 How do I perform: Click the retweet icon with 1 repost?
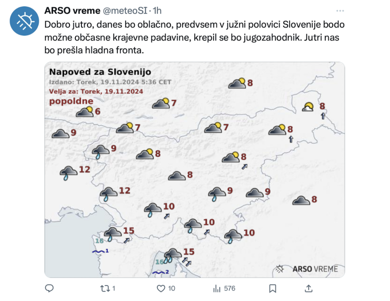(105, 288)
